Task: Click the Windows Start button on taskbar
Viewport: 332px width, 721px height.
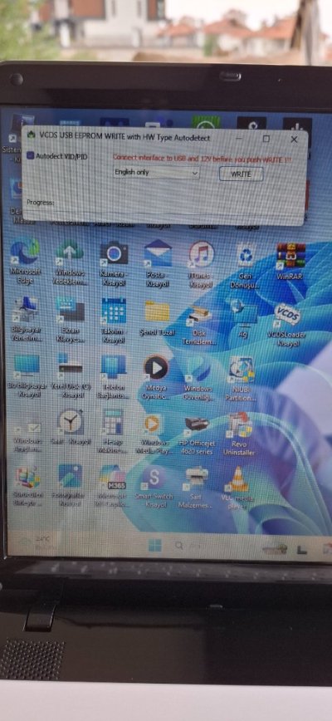Action: tap(155, 546)
